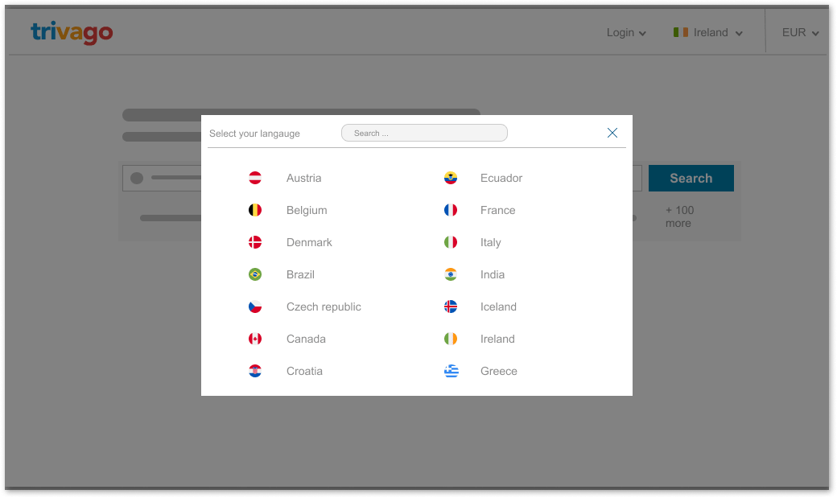This screenshot has height=498, width=837.
Task: Click the Greece flag icon
Action: (x=451, y=371)
